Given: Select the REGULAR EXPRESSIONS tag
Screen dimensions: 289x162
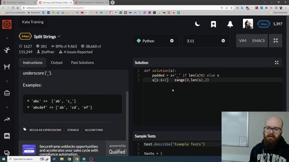Looking at the screenshot, I should click(x=45, y=130).
